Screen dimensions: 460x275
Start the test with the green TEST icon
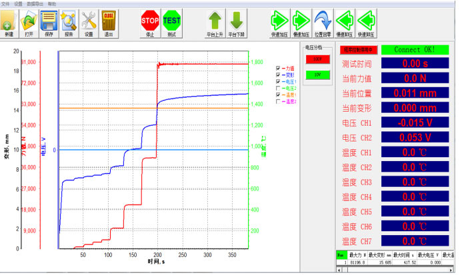point(172,23)
